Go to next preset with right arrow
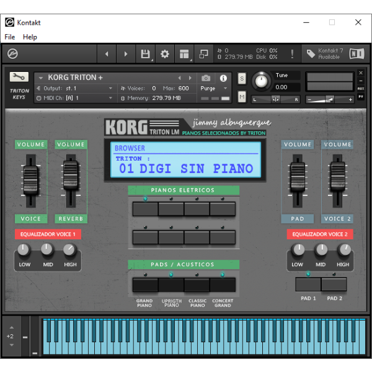This screenshot has height=372, width=372. 126,54
